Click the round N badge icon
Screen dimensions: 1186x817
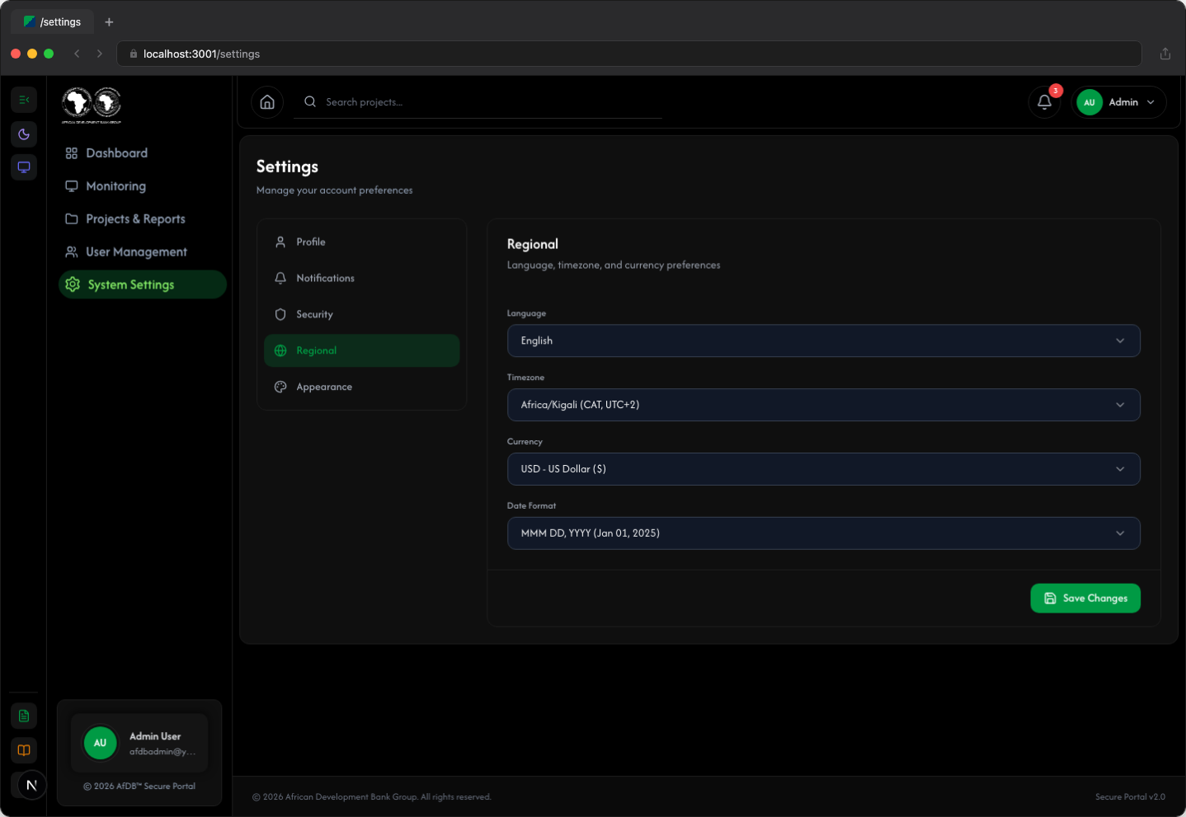(x=32, y=785)
